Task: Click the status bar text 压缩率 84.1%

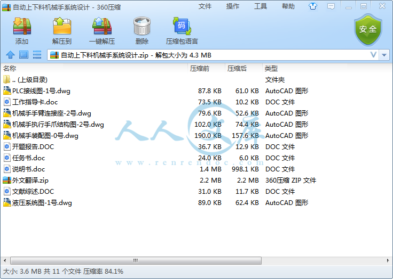Action: point(103,271)
